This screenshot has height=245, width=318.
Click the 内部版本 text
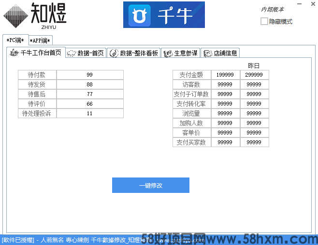point(273,9)
